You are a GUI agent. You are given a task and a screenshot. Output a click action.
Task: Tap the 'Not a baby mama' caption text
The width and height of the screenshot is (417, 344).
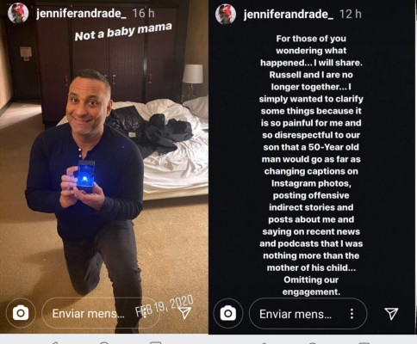(x=123, y=32)
